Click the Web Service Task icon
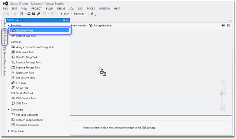236x139 pixels. pyautogui.click(x=13, y=98)
